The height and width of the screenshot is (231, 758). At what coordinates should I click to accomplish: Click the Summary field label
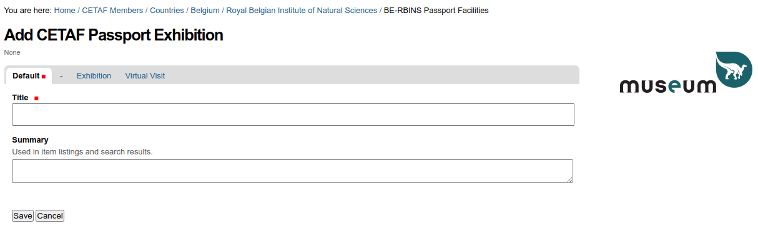pyautogui.click(x=30, y=140)
